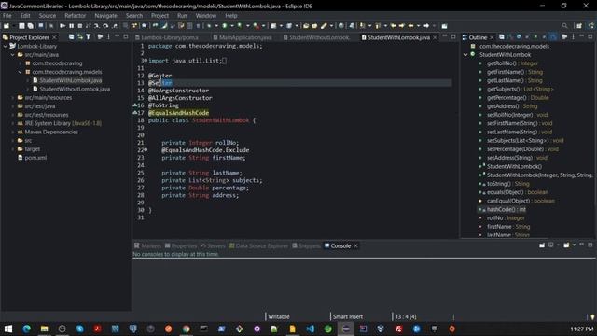Minimize the Project Explorer panel
Image resolution: width=597 pixels, height=336 pixels.
point(118,36)
